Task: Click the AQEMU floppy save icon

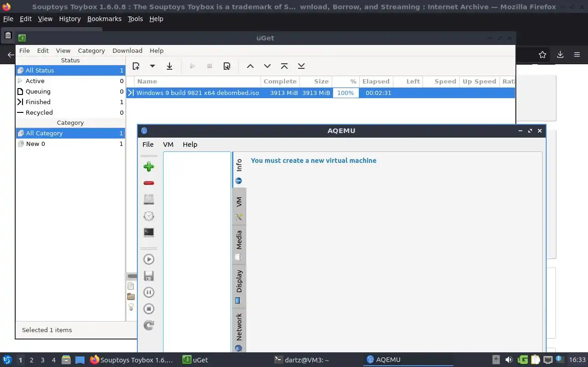Action: tap(148, 276)
